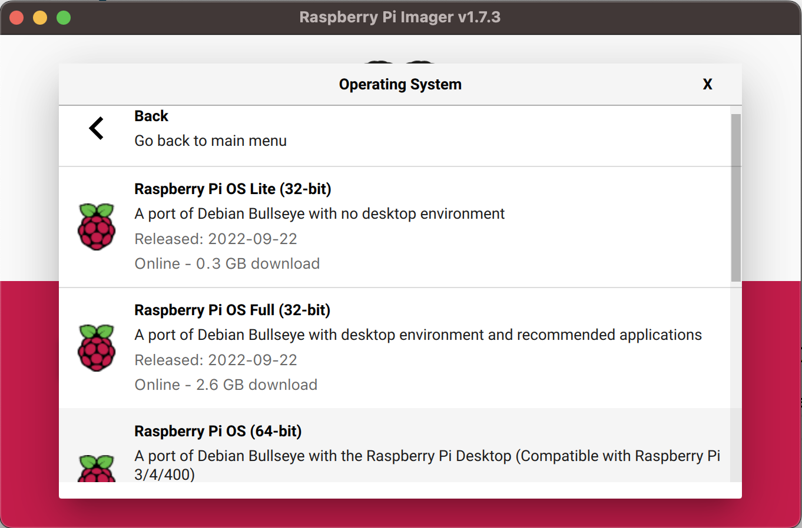Click the Released: 2022-09-22 line under OS Lite
The image size is (802, 528).
[x=216, y=239]
